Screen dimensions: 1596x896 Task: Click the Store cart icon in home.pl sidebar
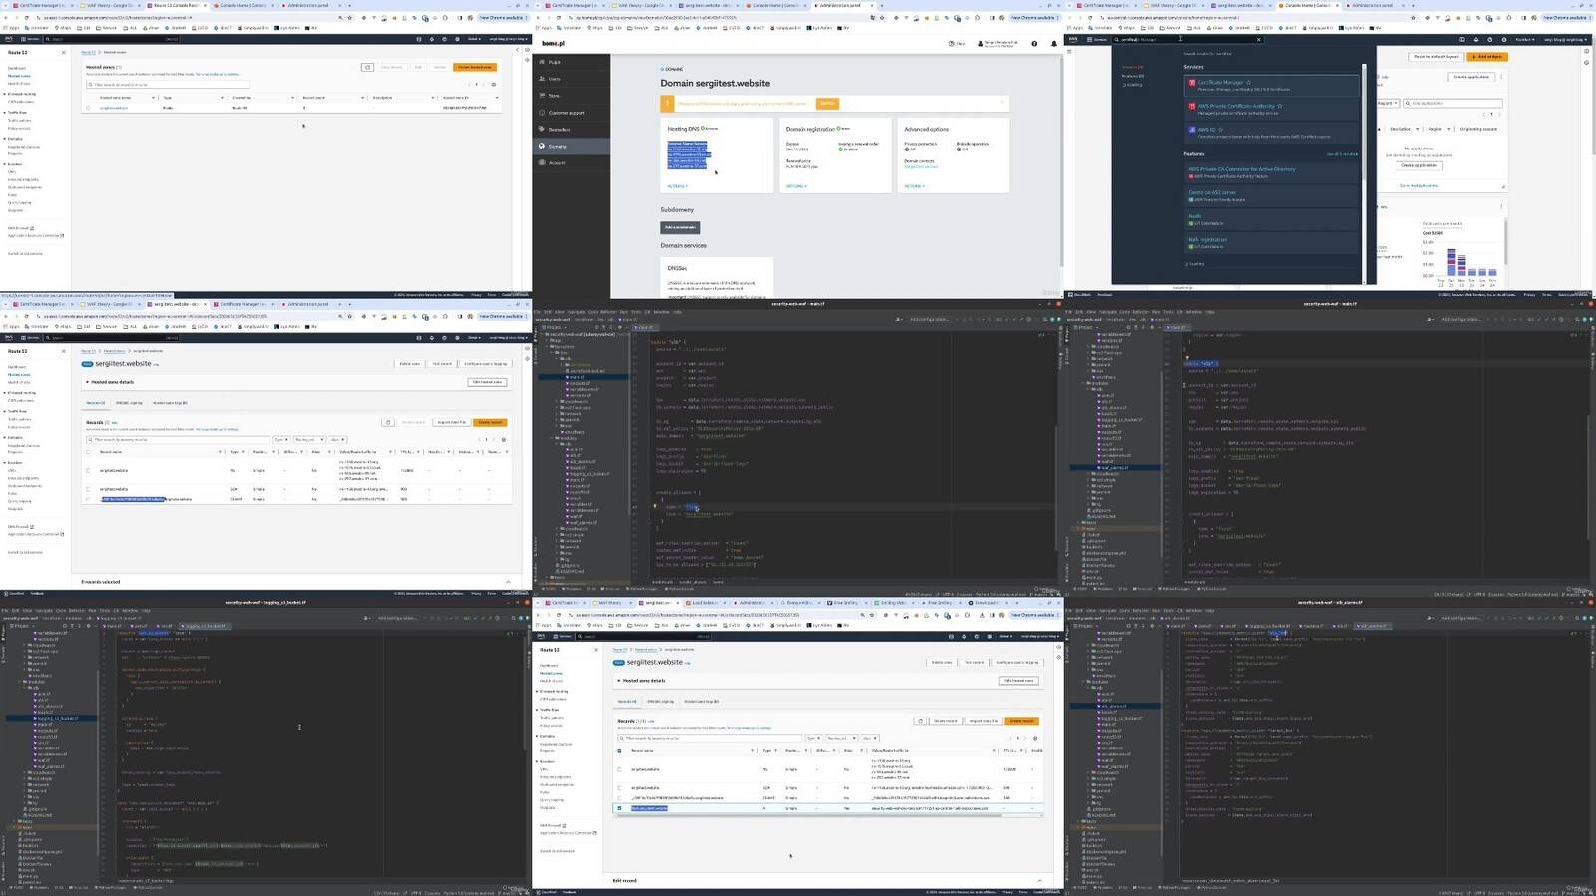point(542,96)
